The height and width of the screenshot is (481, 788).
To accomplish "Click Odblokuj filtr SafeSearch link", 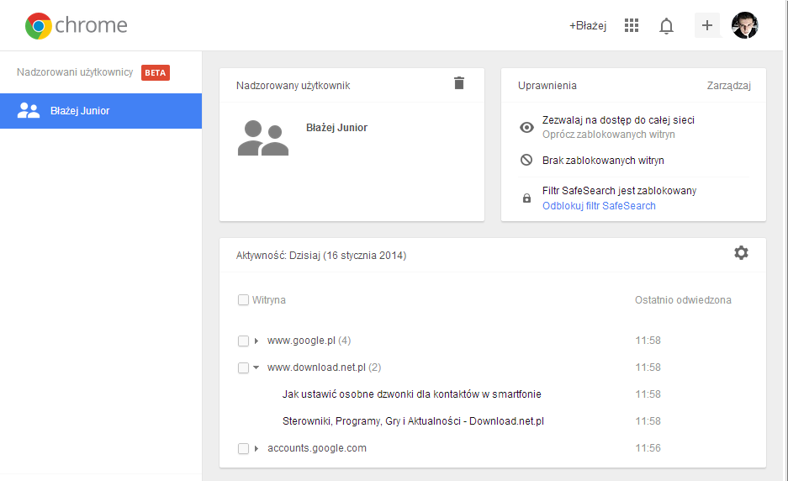I will tap(599, 205).
